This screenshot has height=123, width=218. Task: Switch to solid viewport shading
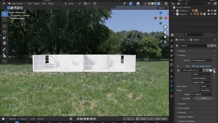152,4
